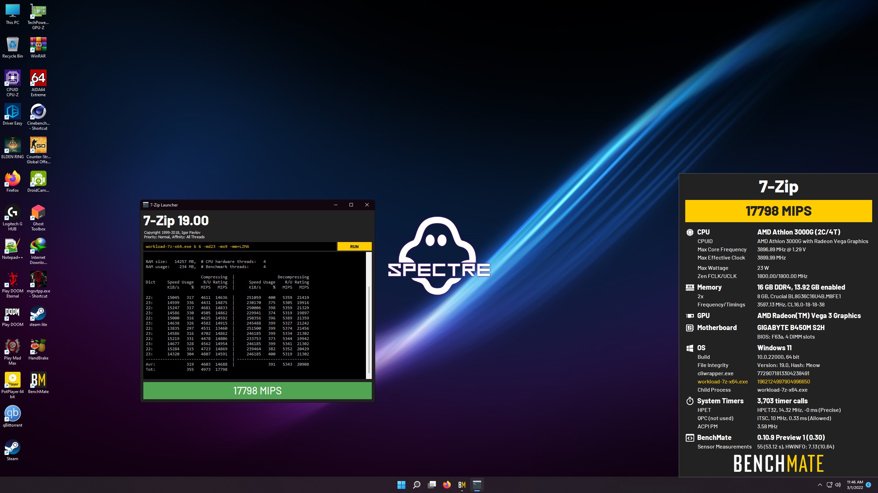Open the clock showing 11:46 AM
The height and width of the screenshot is (493, 878).
pyautogui.click(x=855, y=485)
